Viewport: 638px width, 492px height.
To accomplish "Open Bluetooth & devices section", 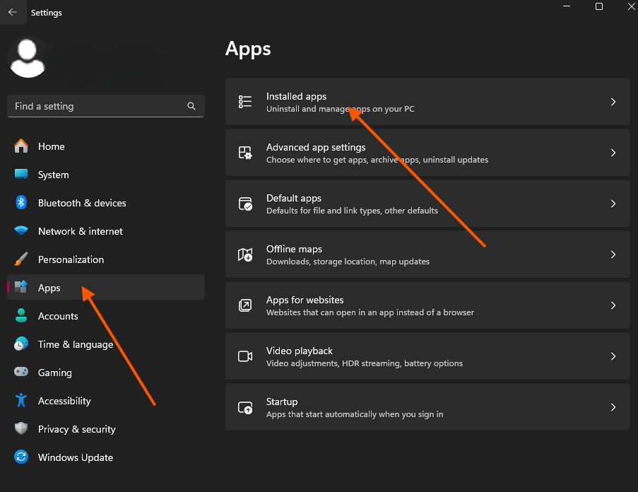I will pyautogui.click(x=82, y=203).
